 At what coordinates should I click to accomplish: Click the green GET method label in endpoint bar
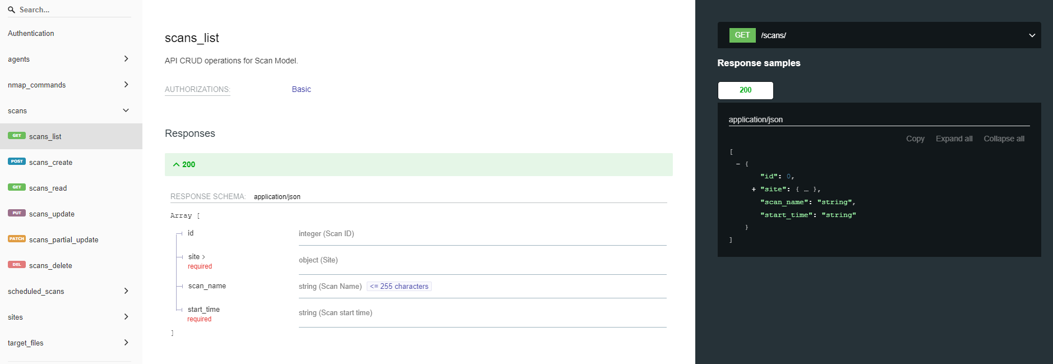[x=742, y=35]
